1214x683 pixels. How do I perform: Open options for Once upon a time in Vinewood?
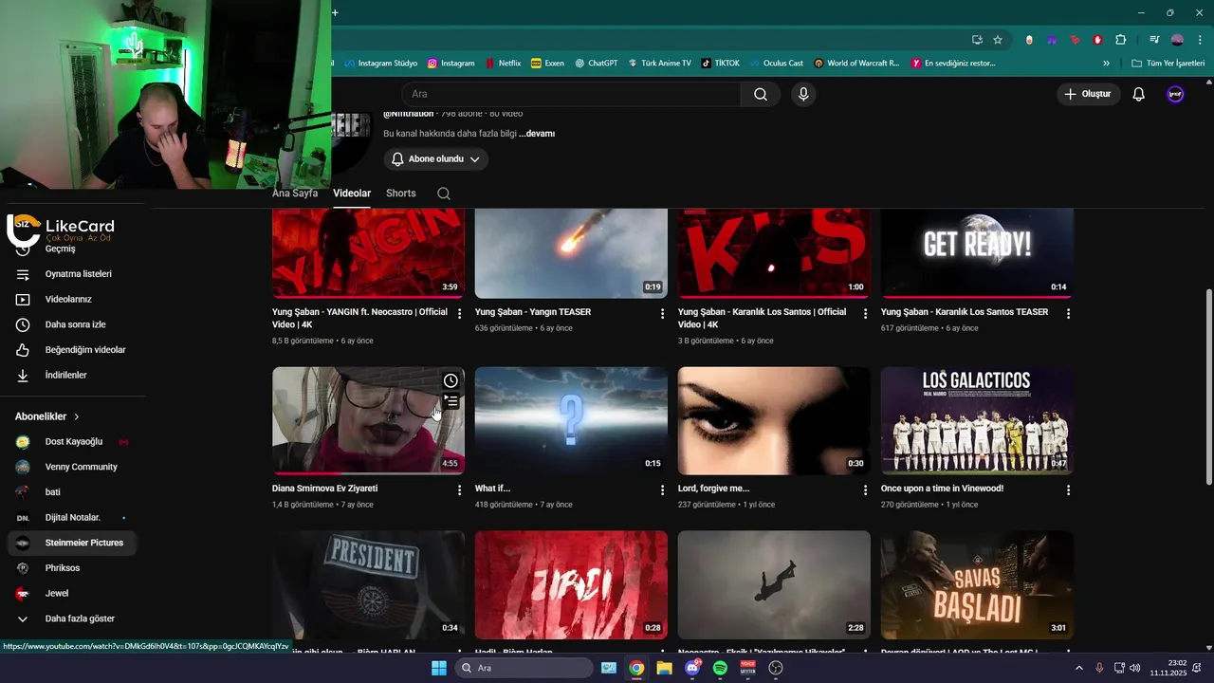tap(1069, 490)
